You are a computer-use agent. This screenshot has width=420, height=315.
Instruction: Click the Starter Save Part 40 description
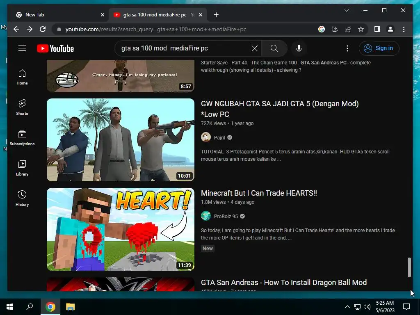point(286,66)
